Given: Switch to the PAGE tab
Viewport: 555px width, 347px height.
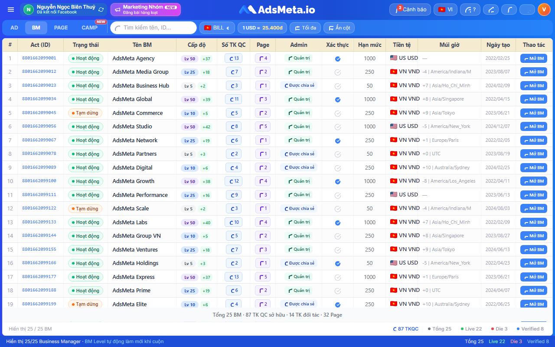Looking at the screenshot, I should click(x=61, y=28).
